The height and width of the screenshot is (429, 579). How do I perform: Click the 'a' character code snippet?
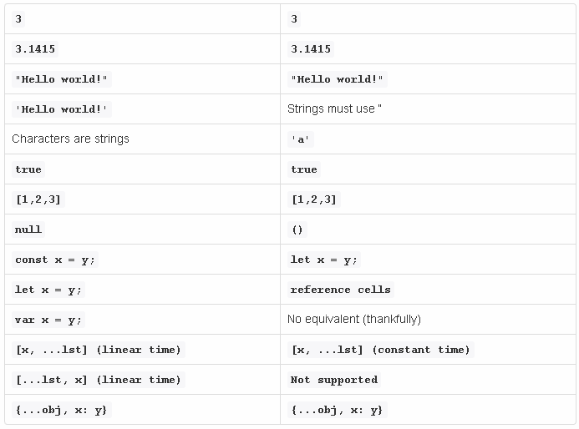coord(301,139)
